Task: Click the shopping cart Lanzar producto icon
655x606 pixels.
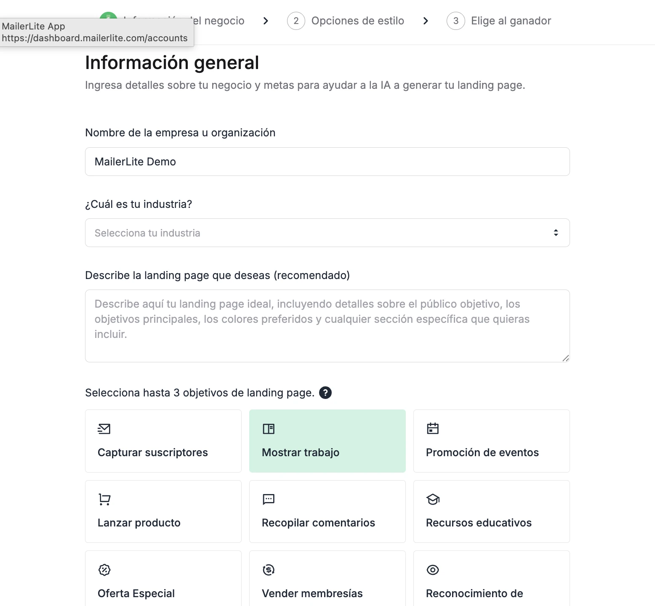Action: (104, 500)
